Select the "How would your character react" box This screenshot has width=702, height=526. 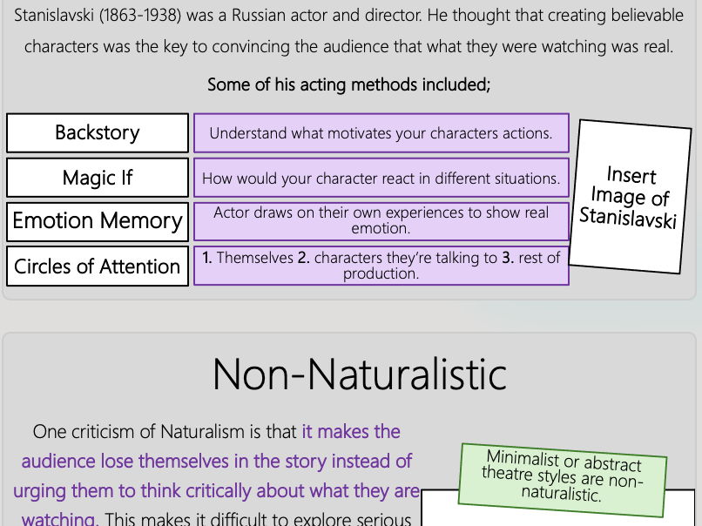pyautogui.click(x=381, y=178)
